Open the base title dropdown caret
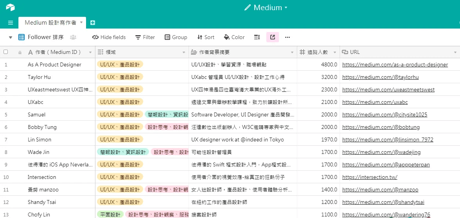The width and height of the screenshot is (460, 218). click(x=286, y=8)
